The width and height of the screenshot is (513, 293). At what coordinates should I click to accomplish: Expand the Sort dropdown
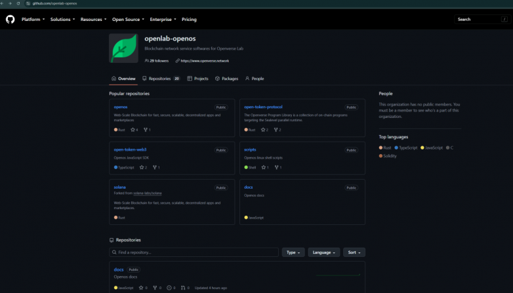coord(354,252)
